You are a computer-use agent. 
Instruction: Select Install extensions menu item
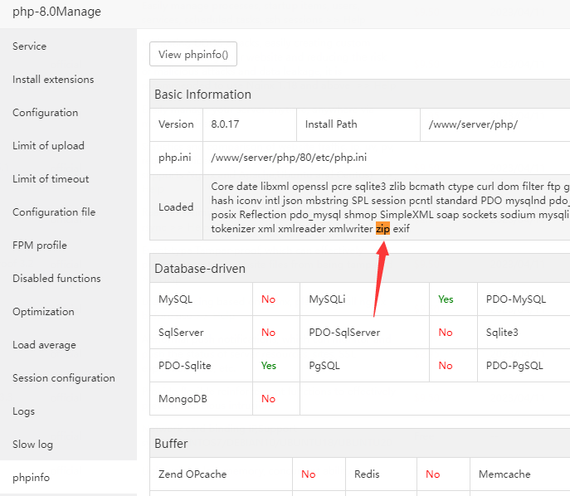click(53, 80)
